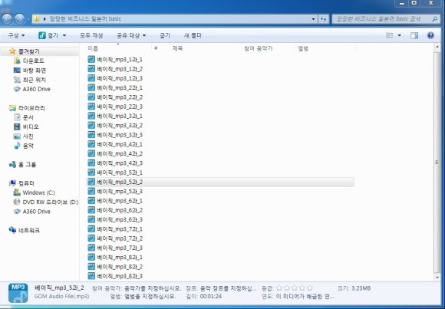The image size is (445, 309).
Task: Click the Forward navigation arrow
Action: tap(19, 19)
